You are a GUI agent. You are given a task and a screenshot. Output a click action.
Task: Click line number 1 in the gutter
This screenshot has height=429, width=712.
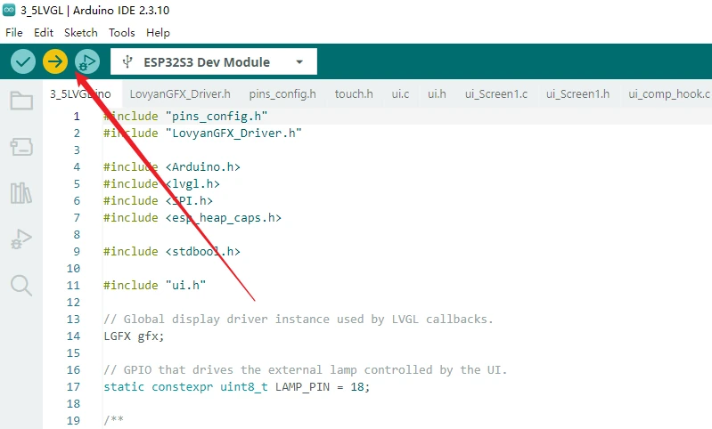tap(77, 117)
